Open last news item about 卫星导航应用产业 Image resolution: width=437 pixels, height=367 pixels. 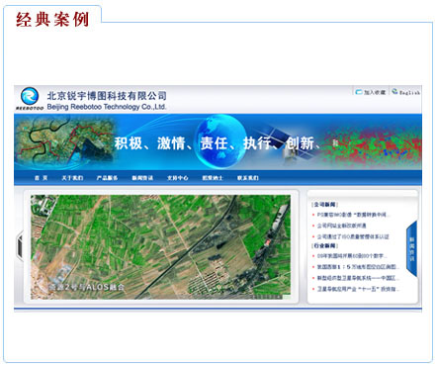358,289
